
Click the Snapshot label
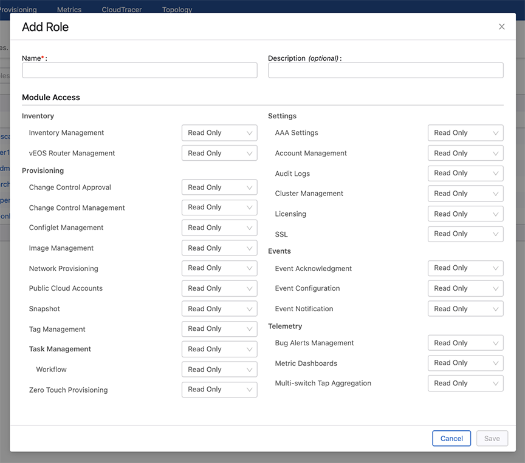tap(44, 308)
